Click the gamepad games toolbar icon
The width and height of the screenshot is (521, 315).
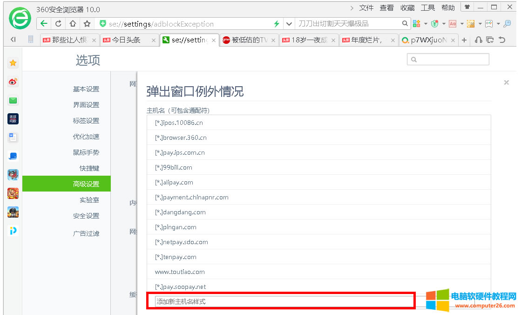tap(488, 23)
